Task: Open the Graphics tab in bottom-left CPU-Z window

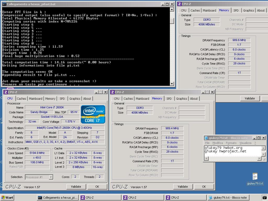Action: [x=75, y=99]
